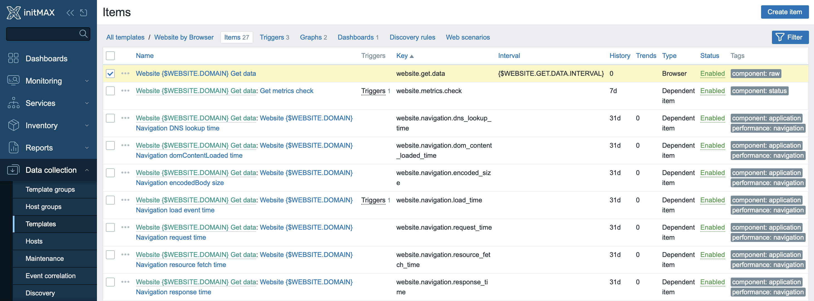Click the initMAX logo
Screen dimensions: 814x301
[31, 13]
